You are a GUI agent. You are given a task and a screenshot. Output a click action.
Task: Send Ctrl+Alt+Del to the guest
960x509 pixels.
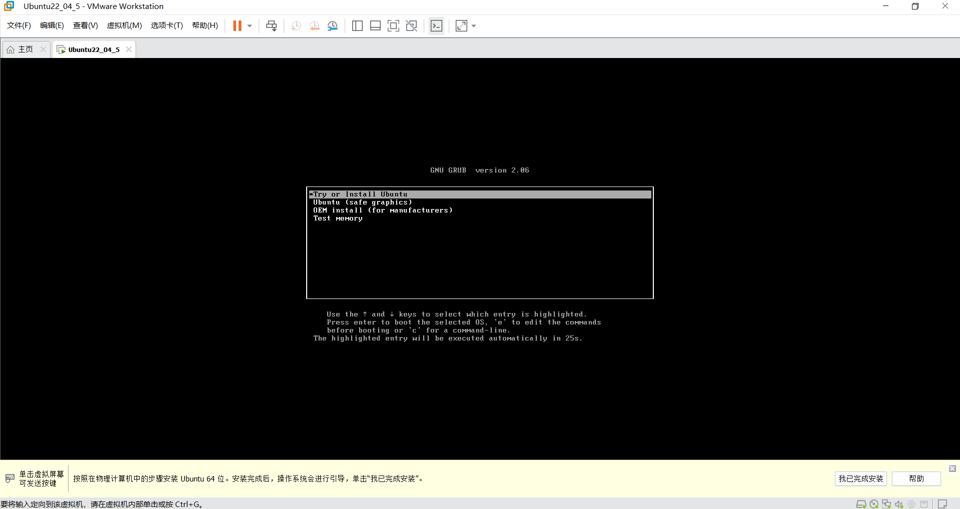click(271, 25)
